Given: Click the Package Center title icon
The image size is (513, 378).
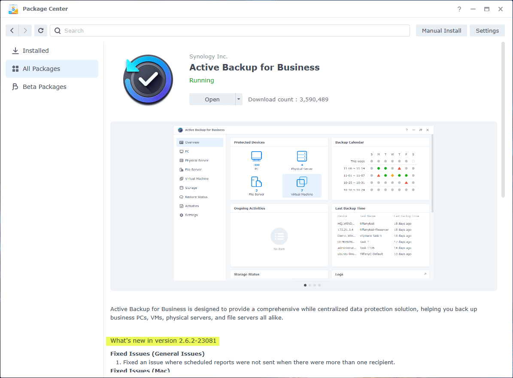Looking at the screenshot, I should tap(13, 9).
